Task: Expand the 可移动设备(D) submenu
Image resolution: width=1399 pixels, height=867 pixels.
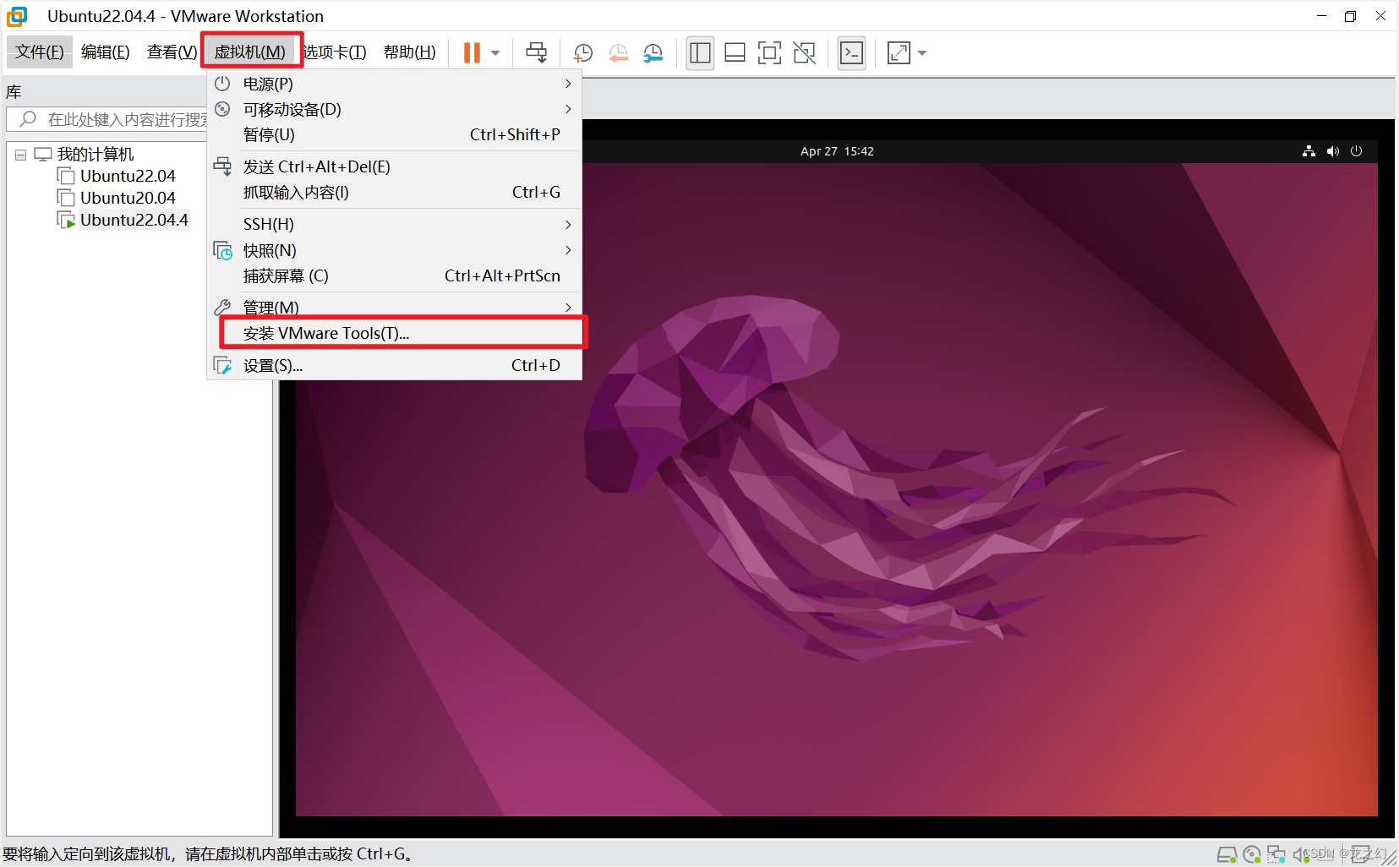Action: (395, 109)
